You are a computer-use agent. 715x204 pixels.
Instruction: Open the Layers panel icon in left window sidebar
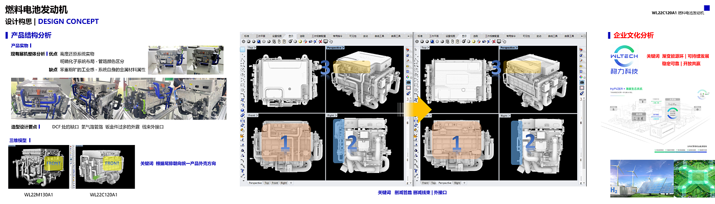click(x=408, y=50)
